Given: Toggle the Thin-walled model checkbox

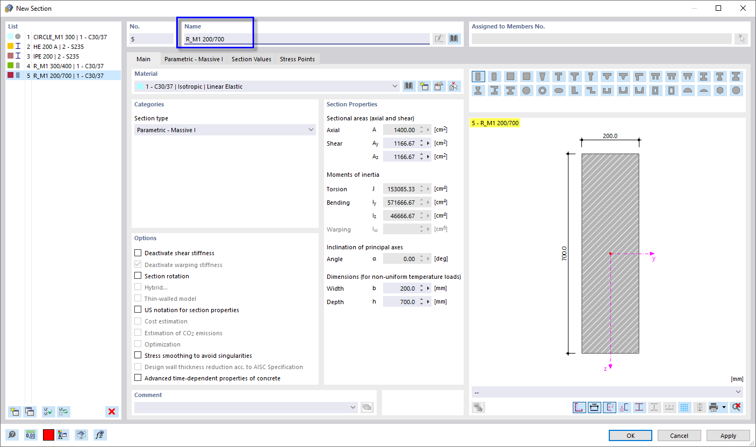Looking at the screenshot, I should tap(138, 299).
